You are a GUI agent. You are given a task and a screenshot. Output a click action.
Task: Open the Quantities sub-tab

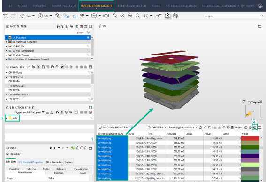pos(15,169)
